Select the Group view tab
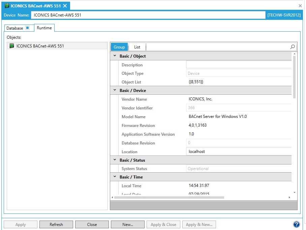 (x=119, y=47)
